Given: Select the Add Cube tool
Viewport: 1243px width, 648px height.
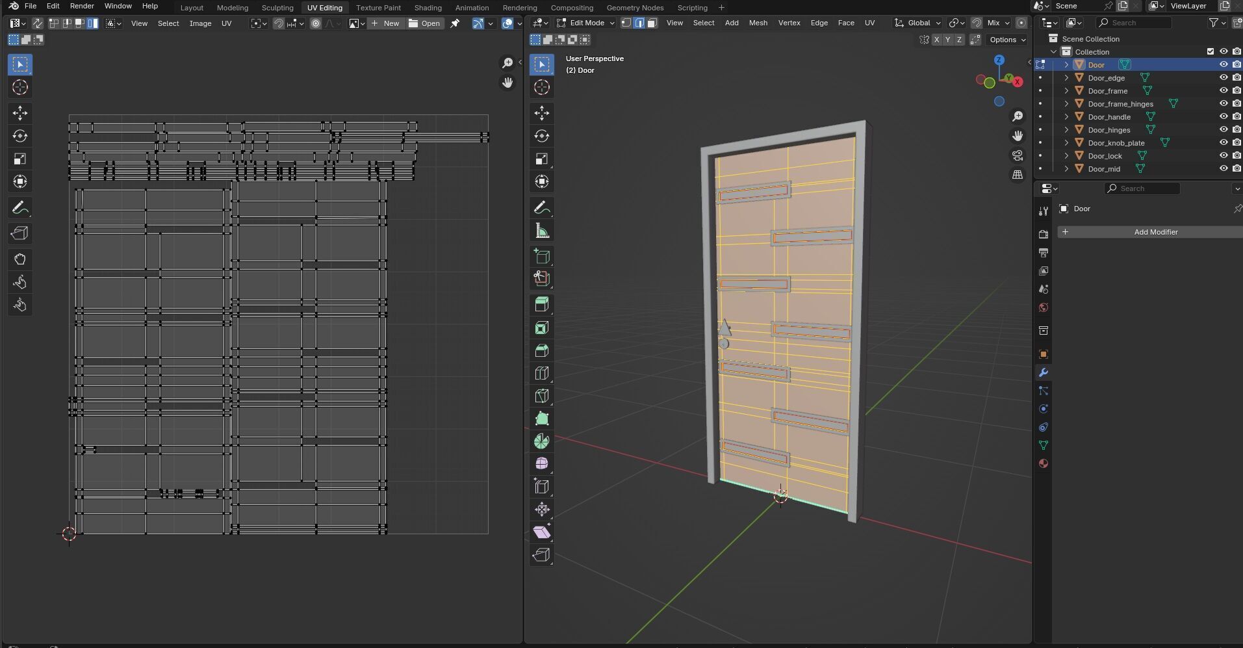Looking at the screenshot, I should coord(541,256).
